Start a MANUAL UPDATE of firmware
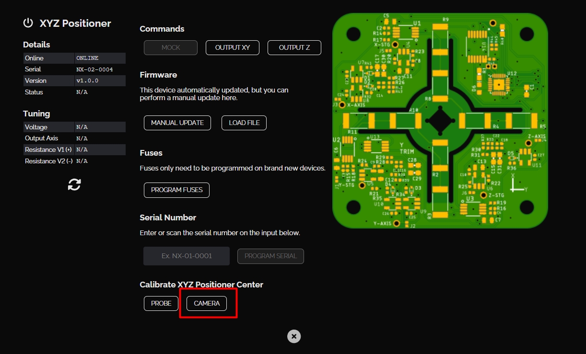586x354 pixels. click(177, 123)
